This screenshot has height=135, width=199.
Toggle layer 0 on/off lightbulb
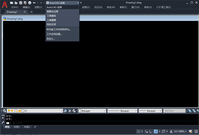point(9,111)
